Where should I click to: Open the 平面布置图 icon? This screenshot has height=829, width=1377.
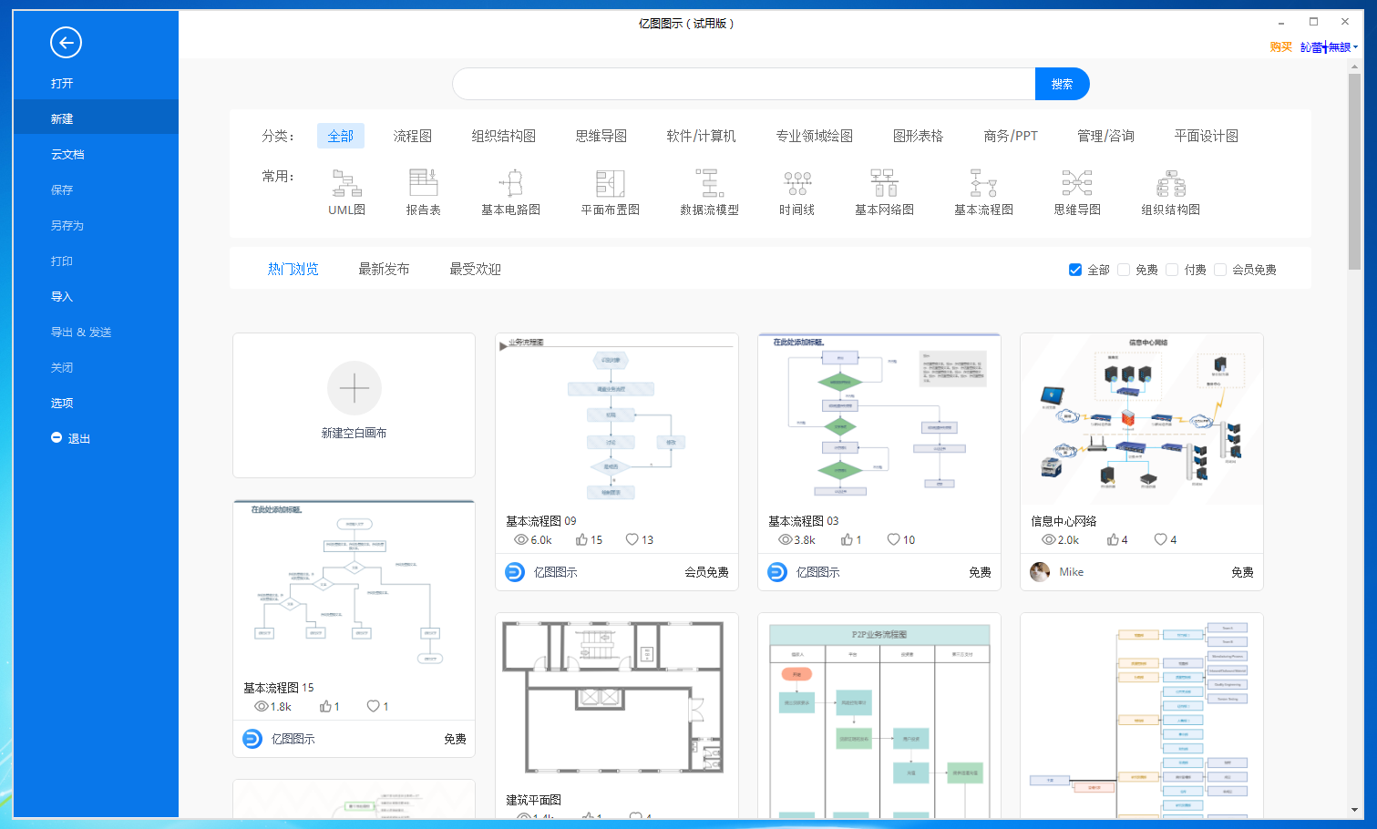[611, 183]
